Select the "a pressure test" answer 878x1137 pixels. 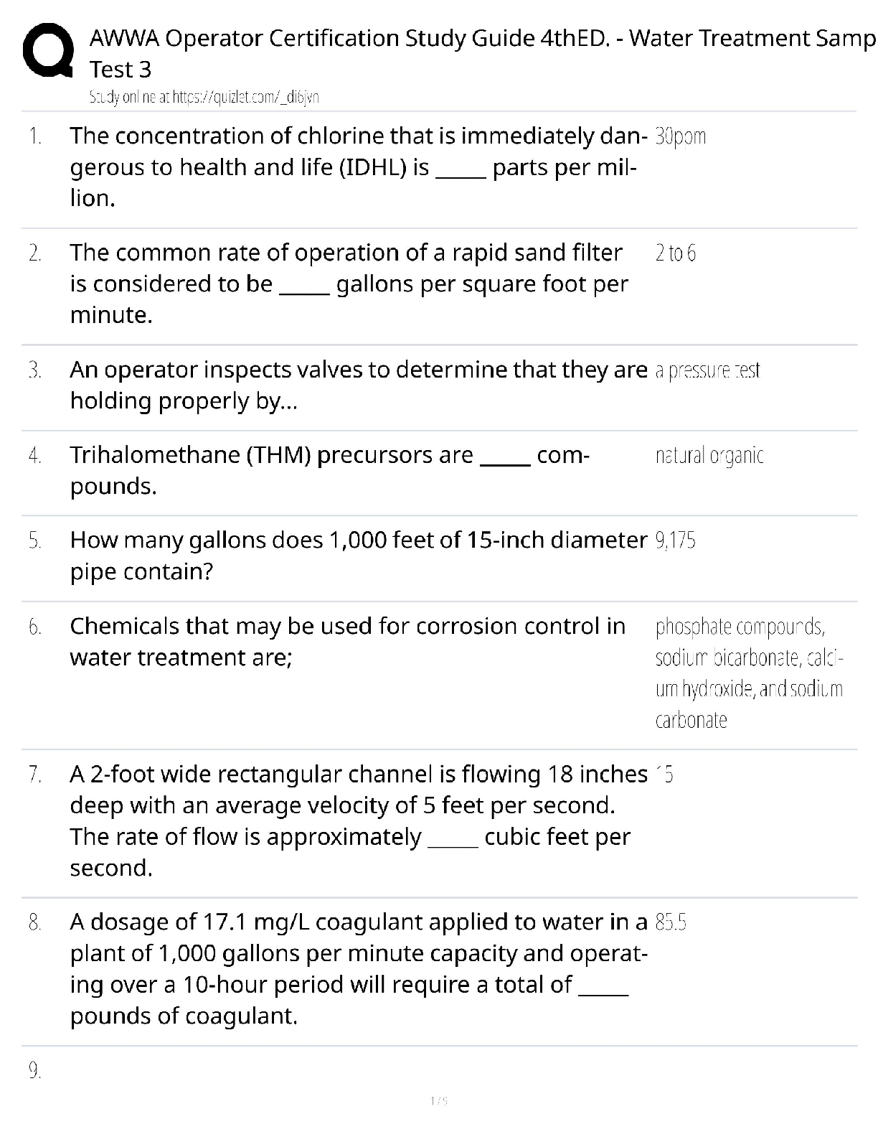707,370
